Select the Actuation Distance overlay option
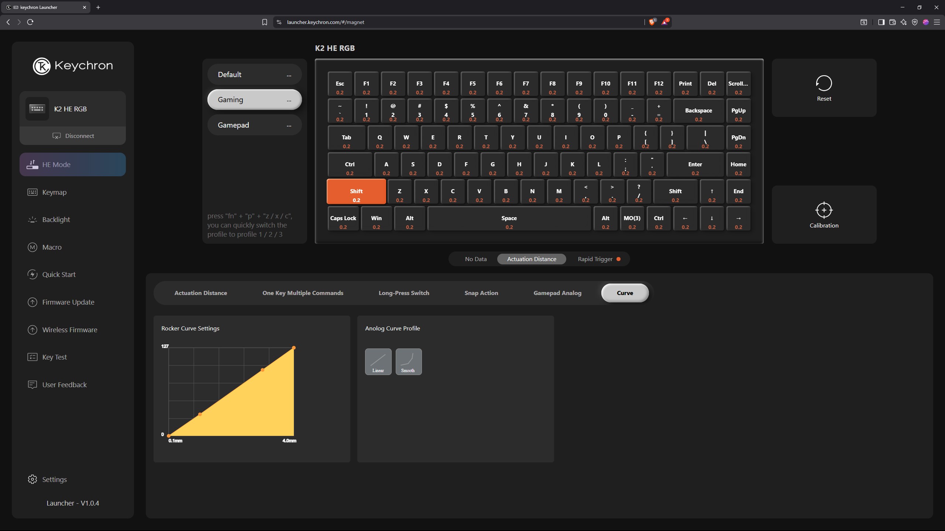This screenshot has height=531, width=945. click(531, 259)
